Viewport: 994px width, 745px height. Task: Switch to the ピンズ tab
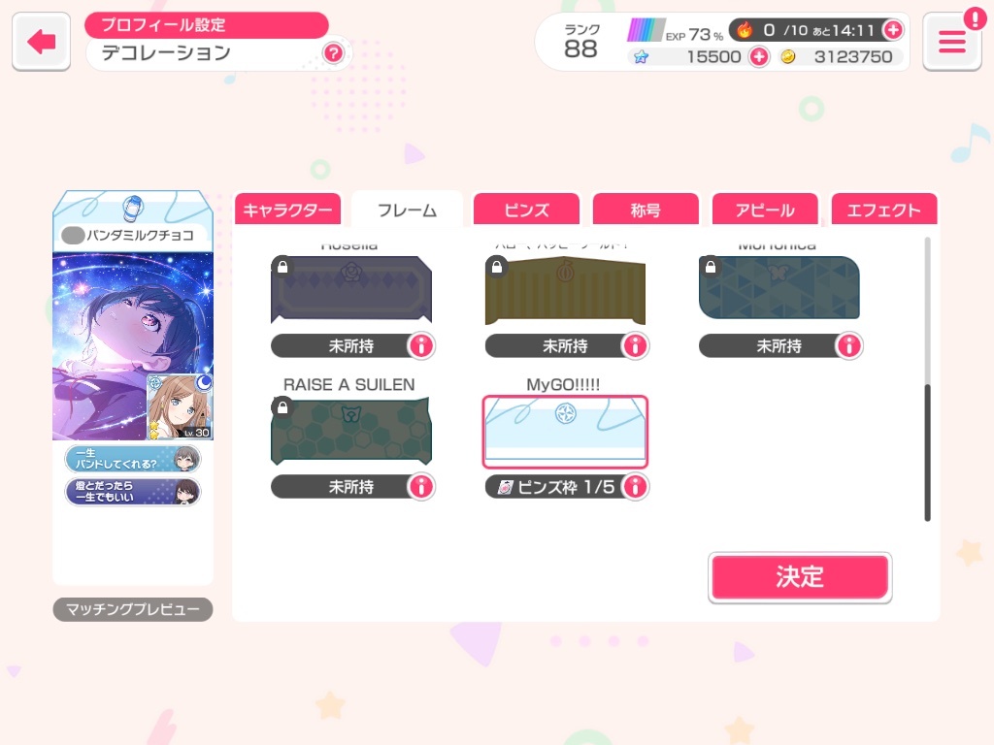(526, 210)
